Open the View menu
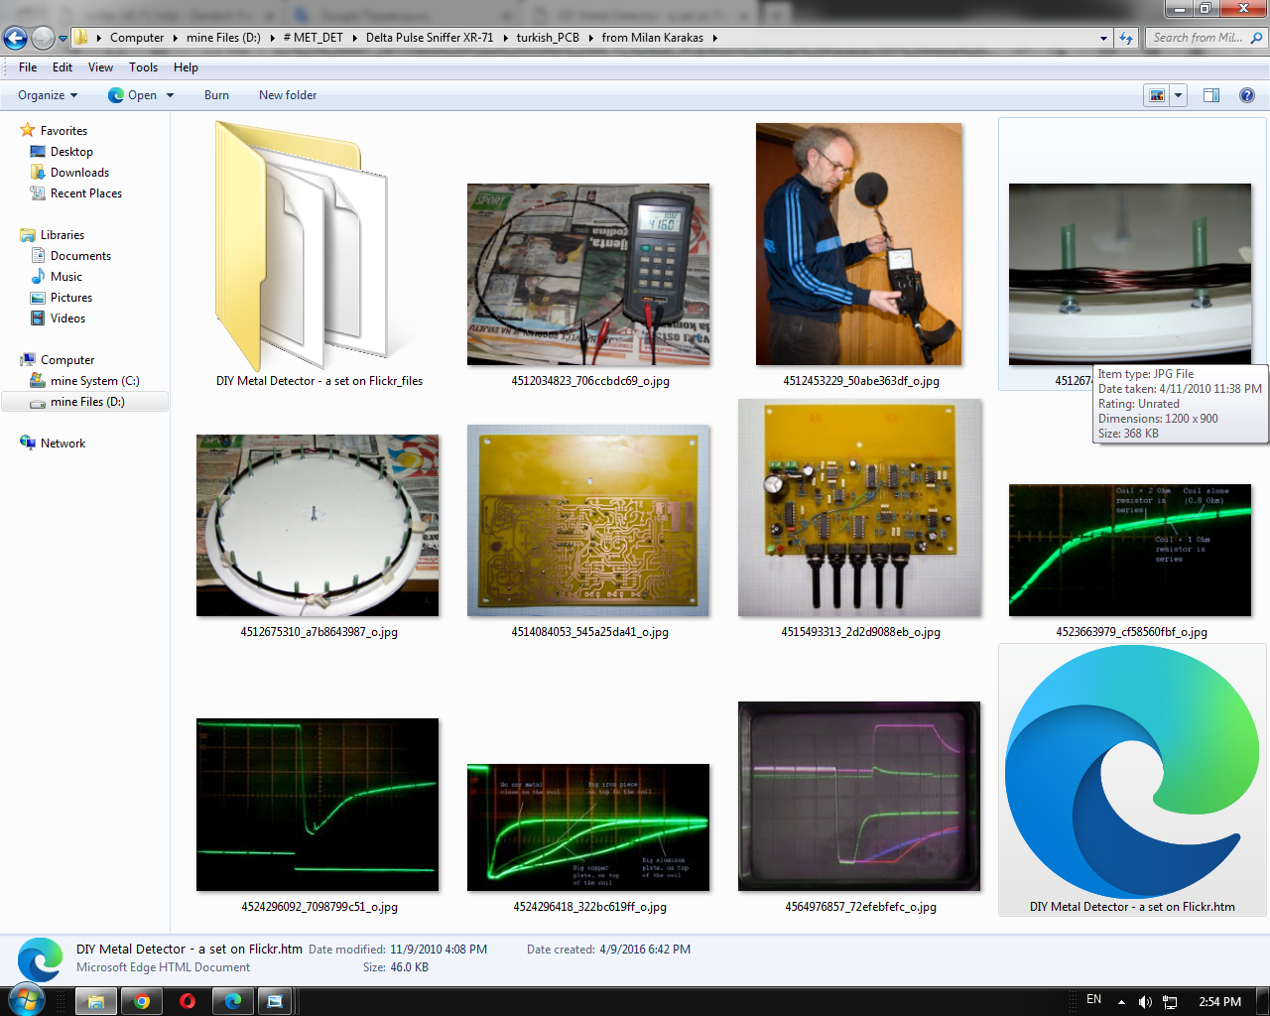This screenshot has height=1016, width=1270. pyautogui.click(x=100, y=67)
